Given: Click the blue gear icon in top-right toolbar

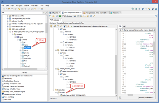Looking at the screenshot, I should (x=143, y=9).
